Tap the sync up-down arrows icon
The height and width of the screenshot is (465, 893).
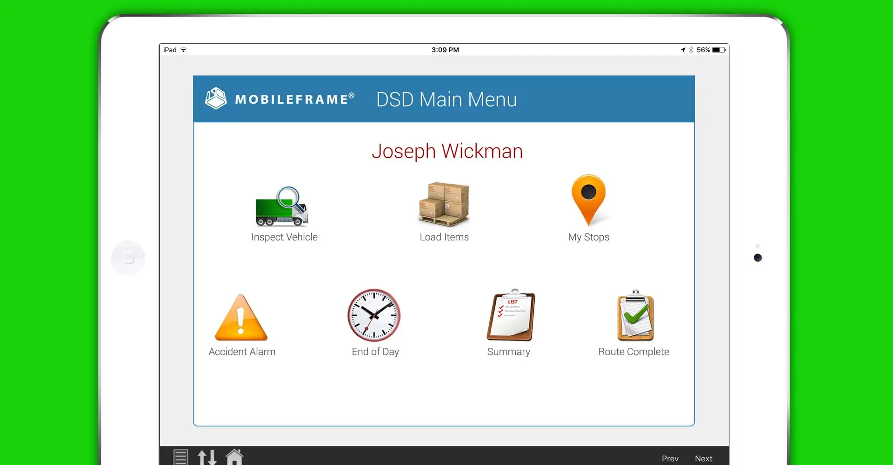(207, 457)
